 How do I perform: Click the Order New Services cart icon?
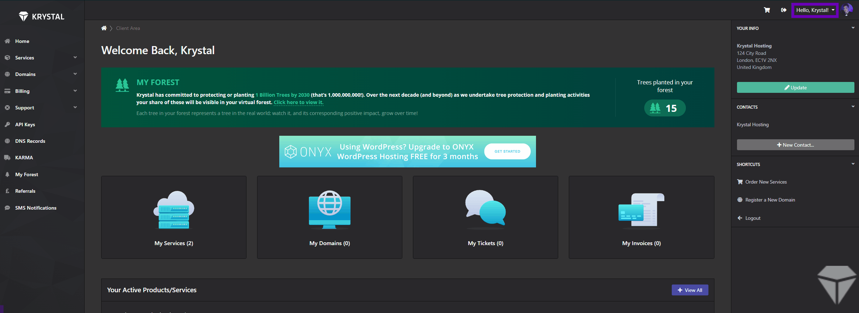tap(740, 182)
